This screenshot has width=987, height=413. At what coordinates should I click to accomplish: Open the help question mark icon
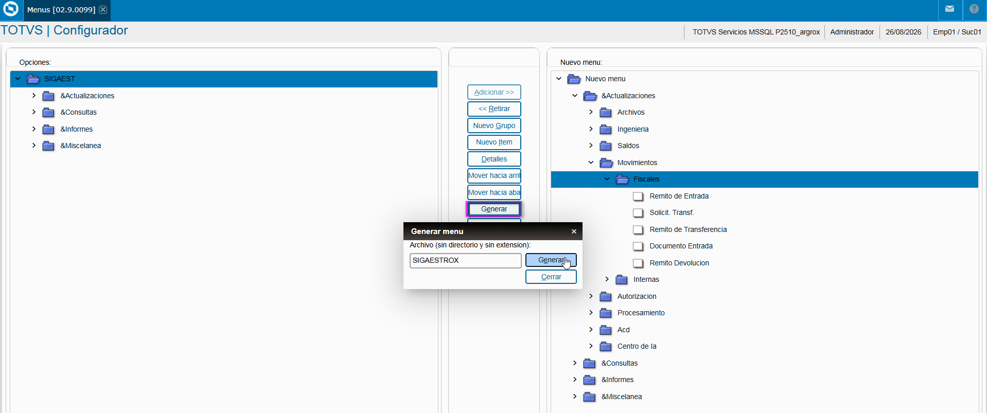tap(974, 9)
